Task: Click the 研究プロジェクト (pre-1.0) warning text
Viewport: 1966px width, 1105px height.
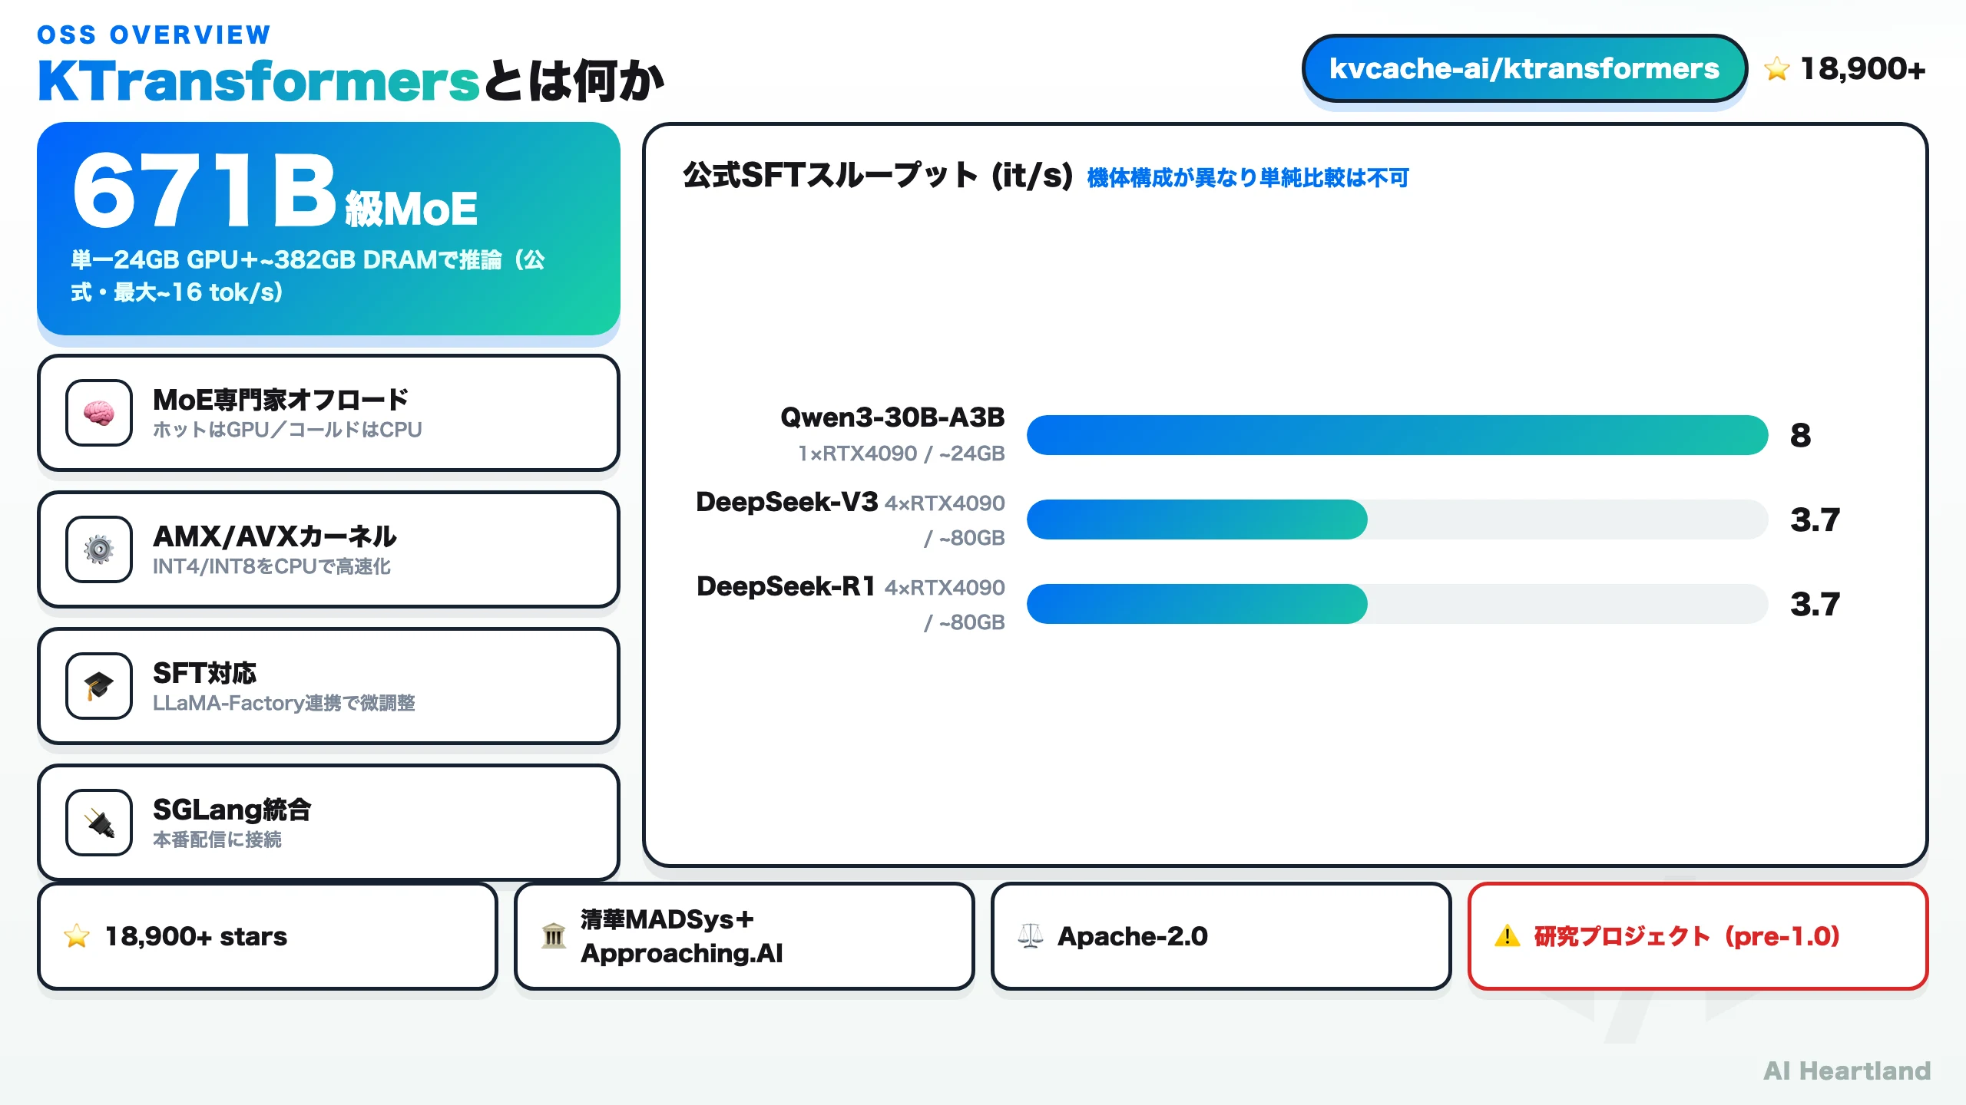Action: coord(1687,936)
